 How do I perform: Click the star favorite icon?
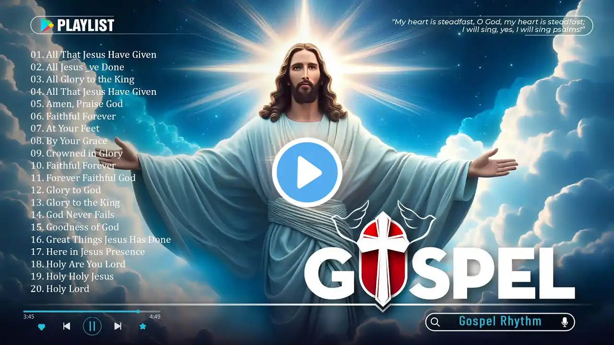pyautogui.click(x=142, y=326)
